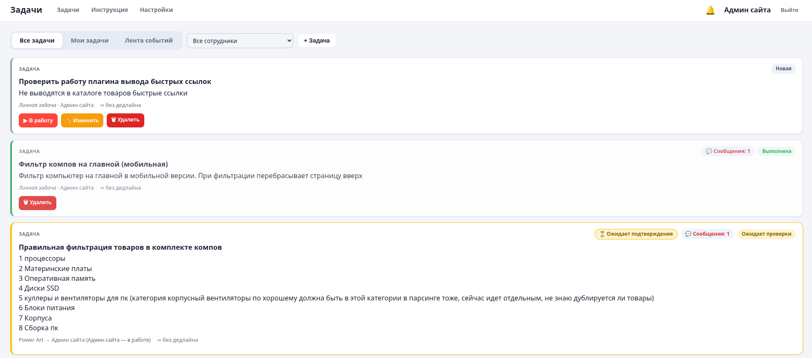This screenshot has width=812, height=358.
Task: Click the Выполнена status badge
Action: pos(777,151)
